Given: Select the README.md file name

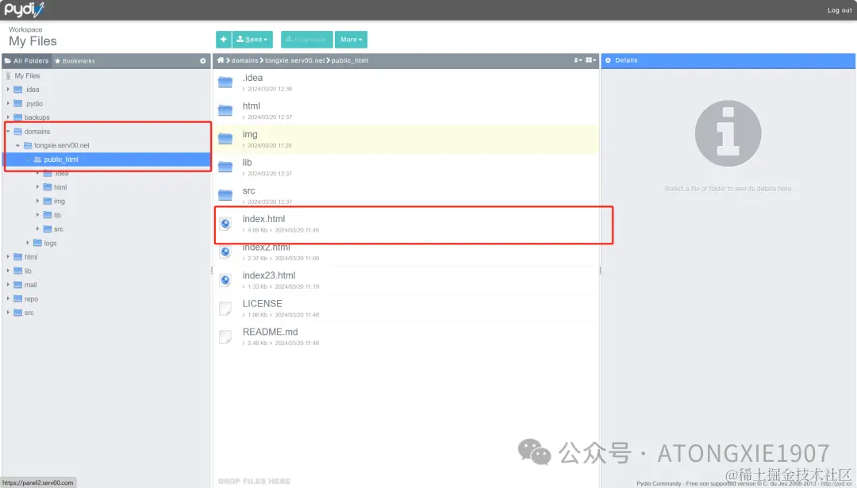Looking at the screenshot, I should [270, 332].
